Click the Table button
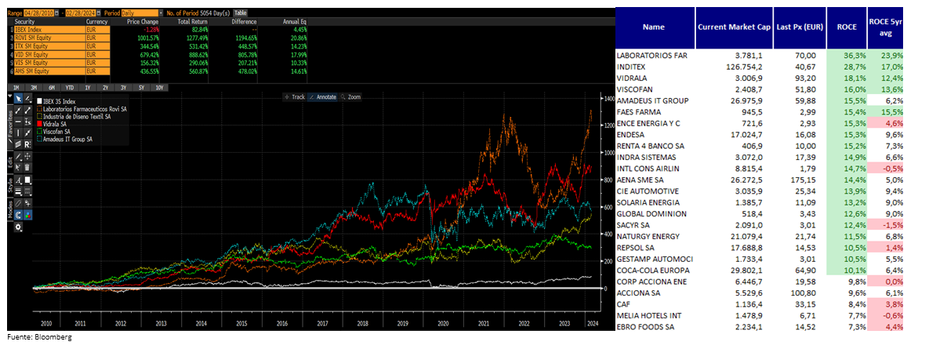Image resolution: width=947 pixels, height=356 pixels. coord(240,13)
